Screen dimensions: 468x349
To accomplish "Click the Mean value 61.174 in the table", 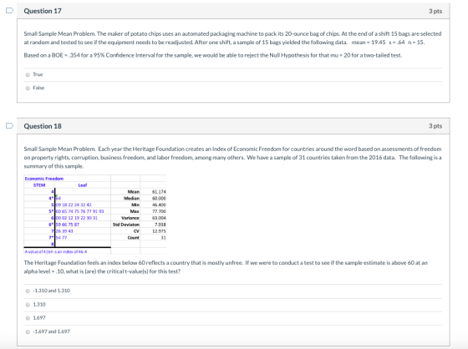I will [159, 192].
